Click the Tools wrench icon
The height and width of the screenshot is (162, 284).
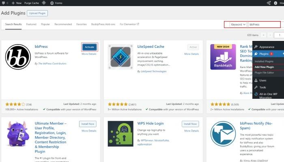tap(256, 87)
